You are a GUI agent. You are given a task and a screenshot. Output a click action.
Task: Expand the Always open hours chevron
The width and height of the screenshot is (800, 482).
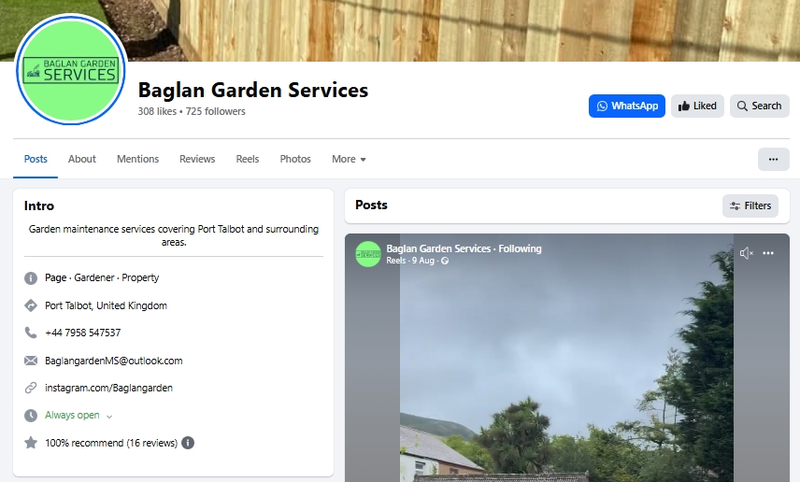109,417
